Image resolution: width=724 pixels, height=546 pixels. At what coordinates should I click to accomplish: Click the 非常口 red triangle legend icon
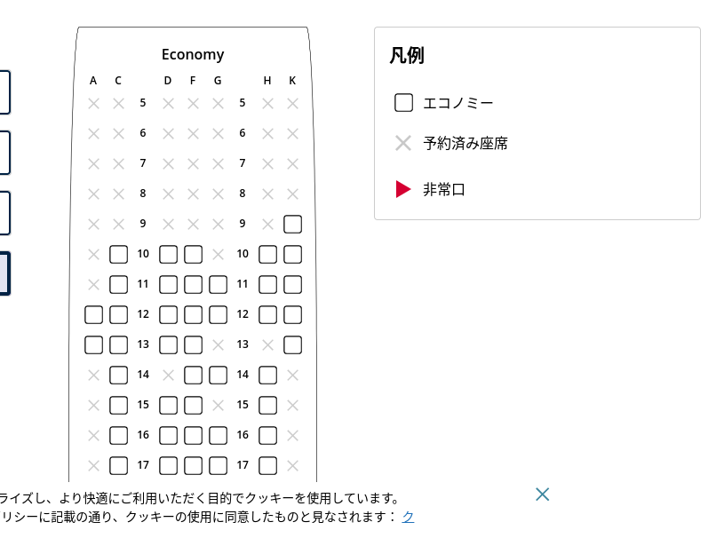click(x=403, y=188)
